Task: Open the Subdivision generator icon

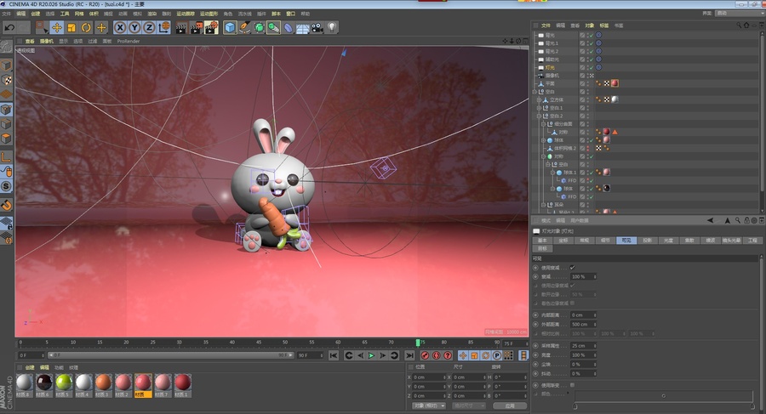Action: [259, 28]
